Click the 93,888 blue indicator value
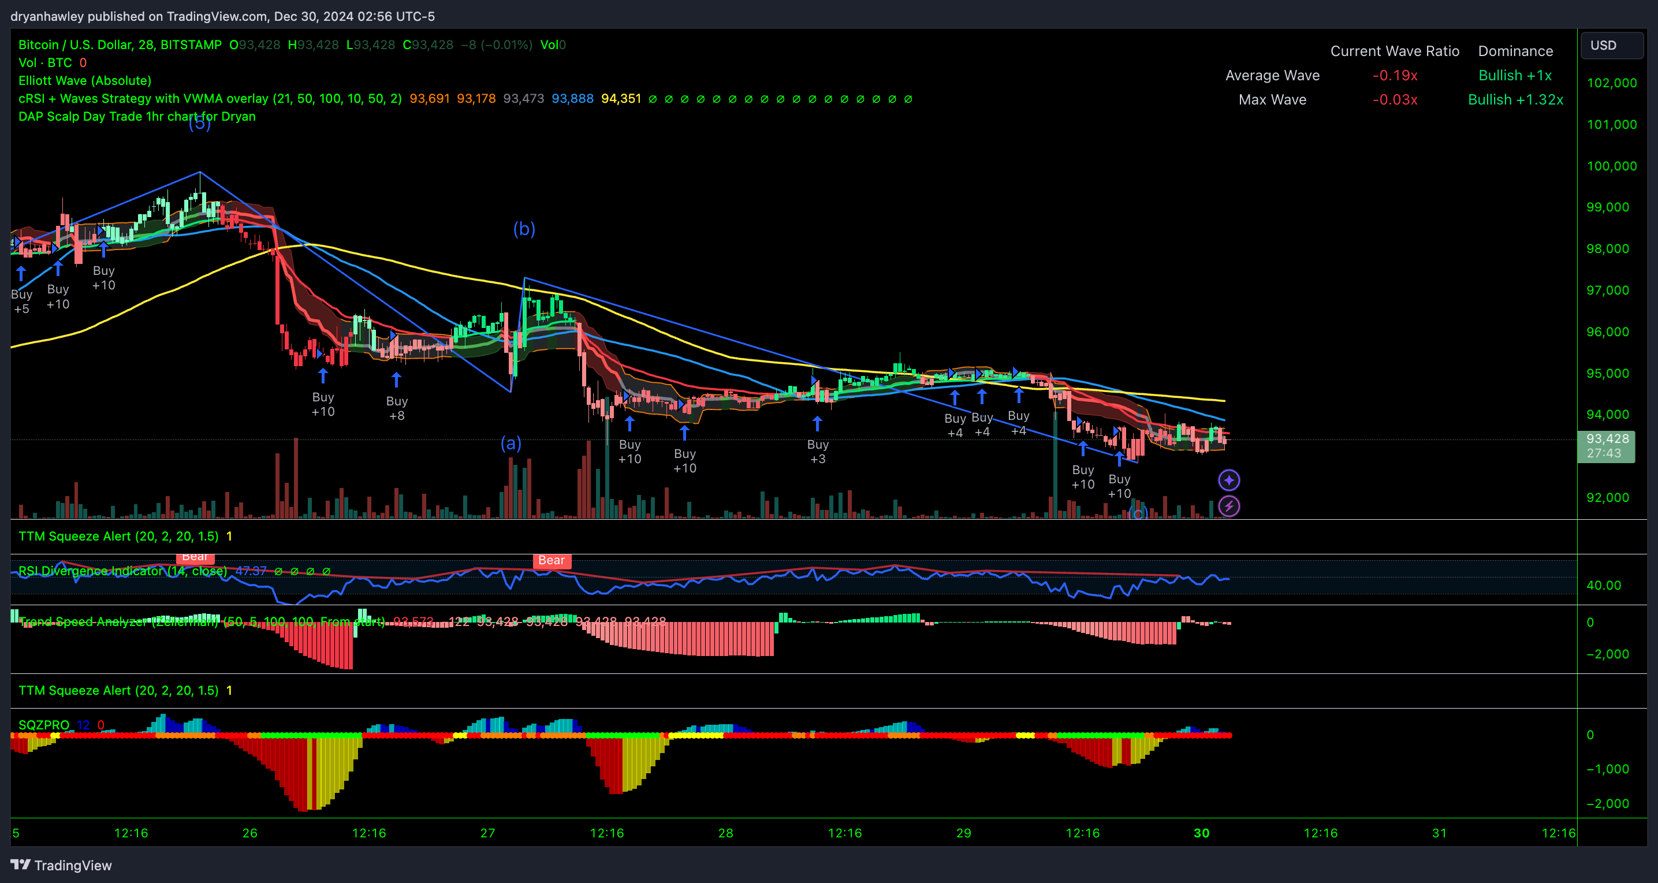The height and width of the screenshot is (883, 1658). (x=572, y=99)
